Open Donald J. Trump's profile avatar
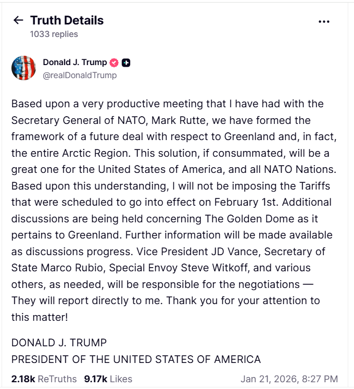This screenshot has height=389, width=354. pyautogui.click(x=24, y=68)
